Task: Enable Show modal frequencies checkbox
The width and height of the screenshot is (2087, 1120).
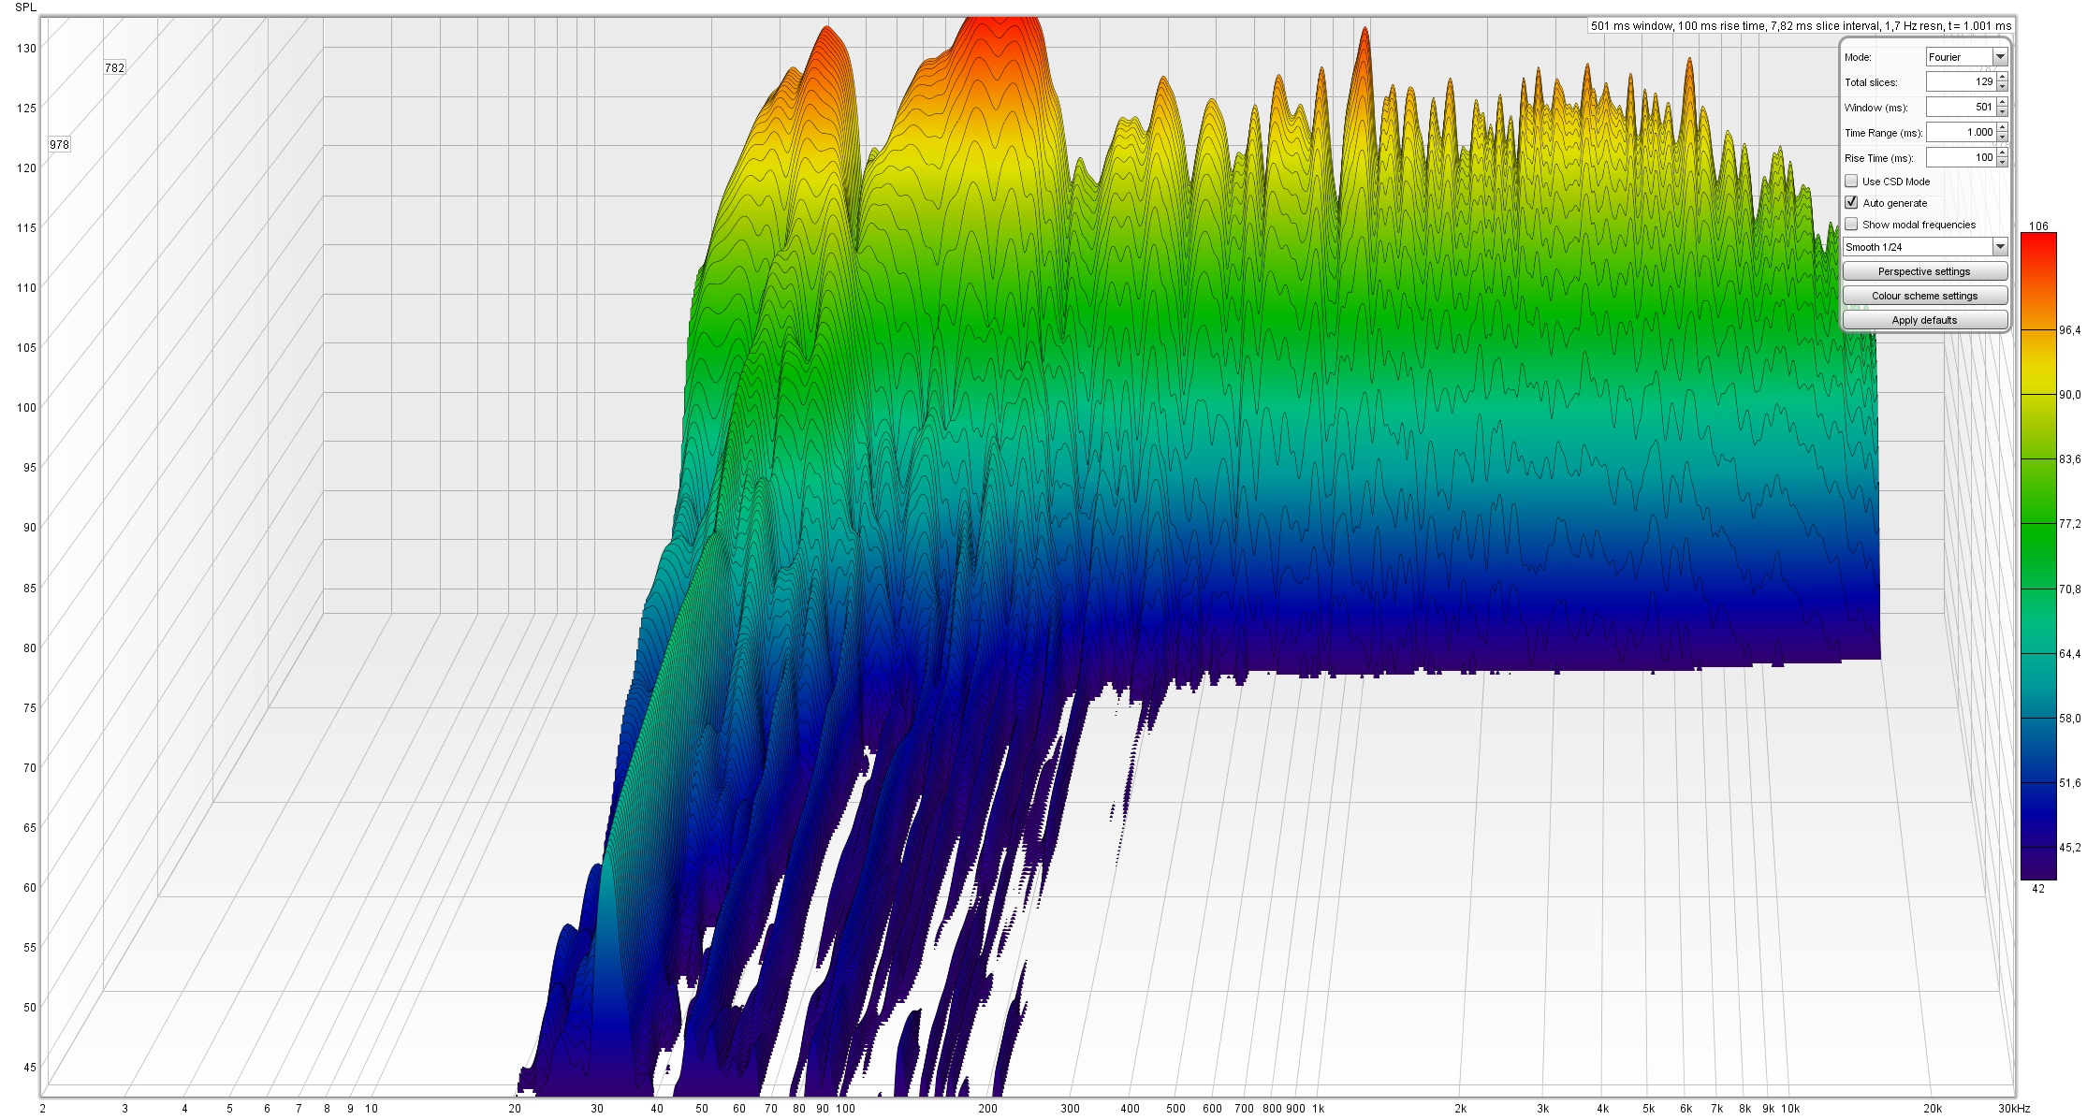Action: point(1851,225)
